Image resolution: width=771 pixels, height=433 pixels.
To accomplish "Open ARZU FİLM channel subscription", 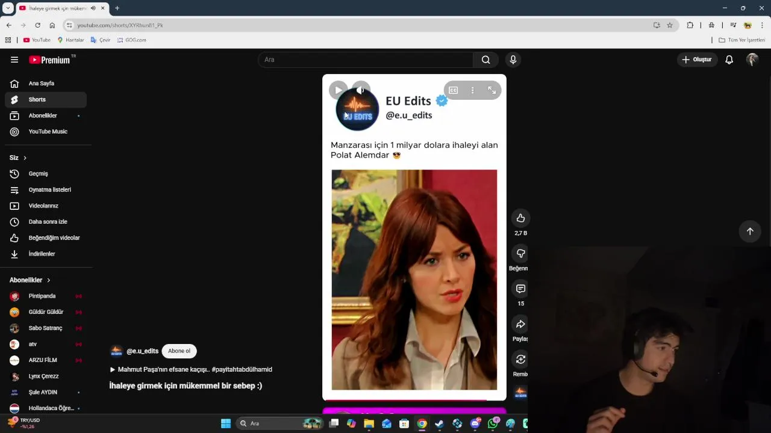I will tap(46, 360).
